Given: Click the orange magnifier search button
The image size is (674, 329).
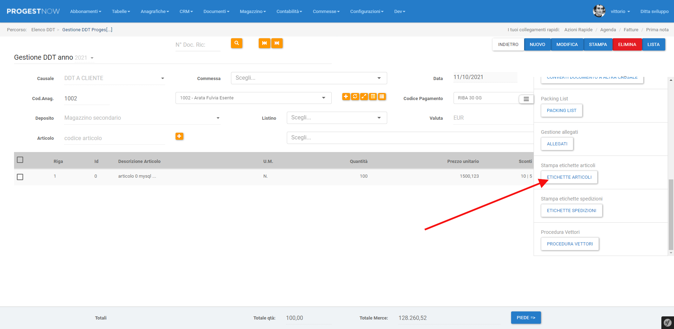Looking at the screenshot, I should click(x=237, y=43).
